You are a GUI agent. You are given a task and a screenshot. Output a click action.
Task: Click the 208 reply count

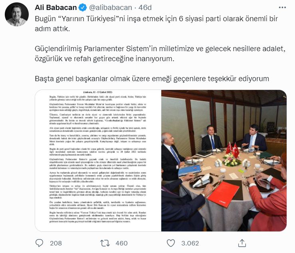[x=56, y=243]
